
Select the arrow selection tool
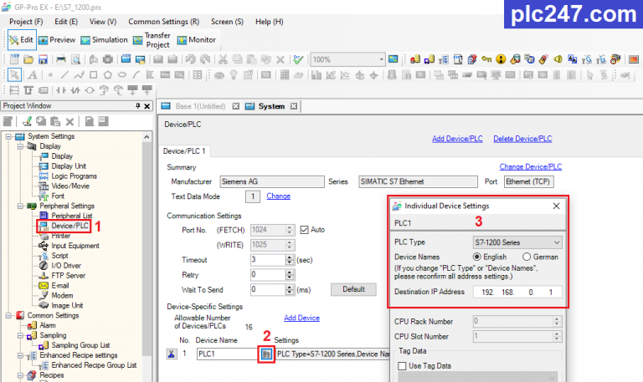tap(14, 75)
